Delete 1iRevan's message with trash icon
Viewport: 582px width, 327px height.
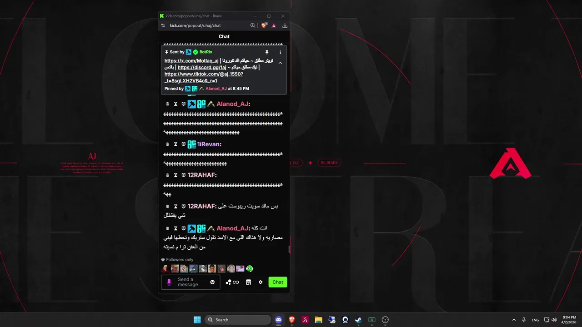click(167, 144)
